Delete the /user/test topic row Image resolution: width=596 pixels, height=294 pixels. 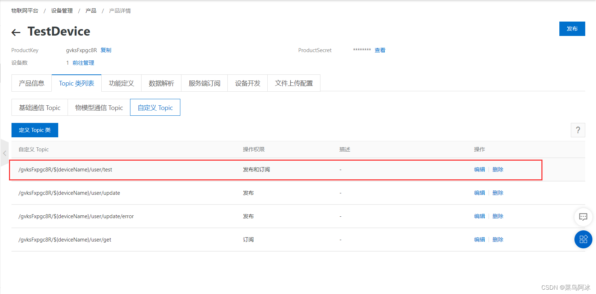pos(498,170)
